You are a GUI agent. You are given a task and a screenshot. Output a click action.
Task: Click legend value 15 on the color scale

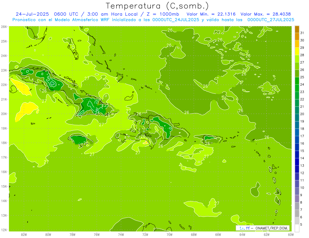[x=302, y=151]
